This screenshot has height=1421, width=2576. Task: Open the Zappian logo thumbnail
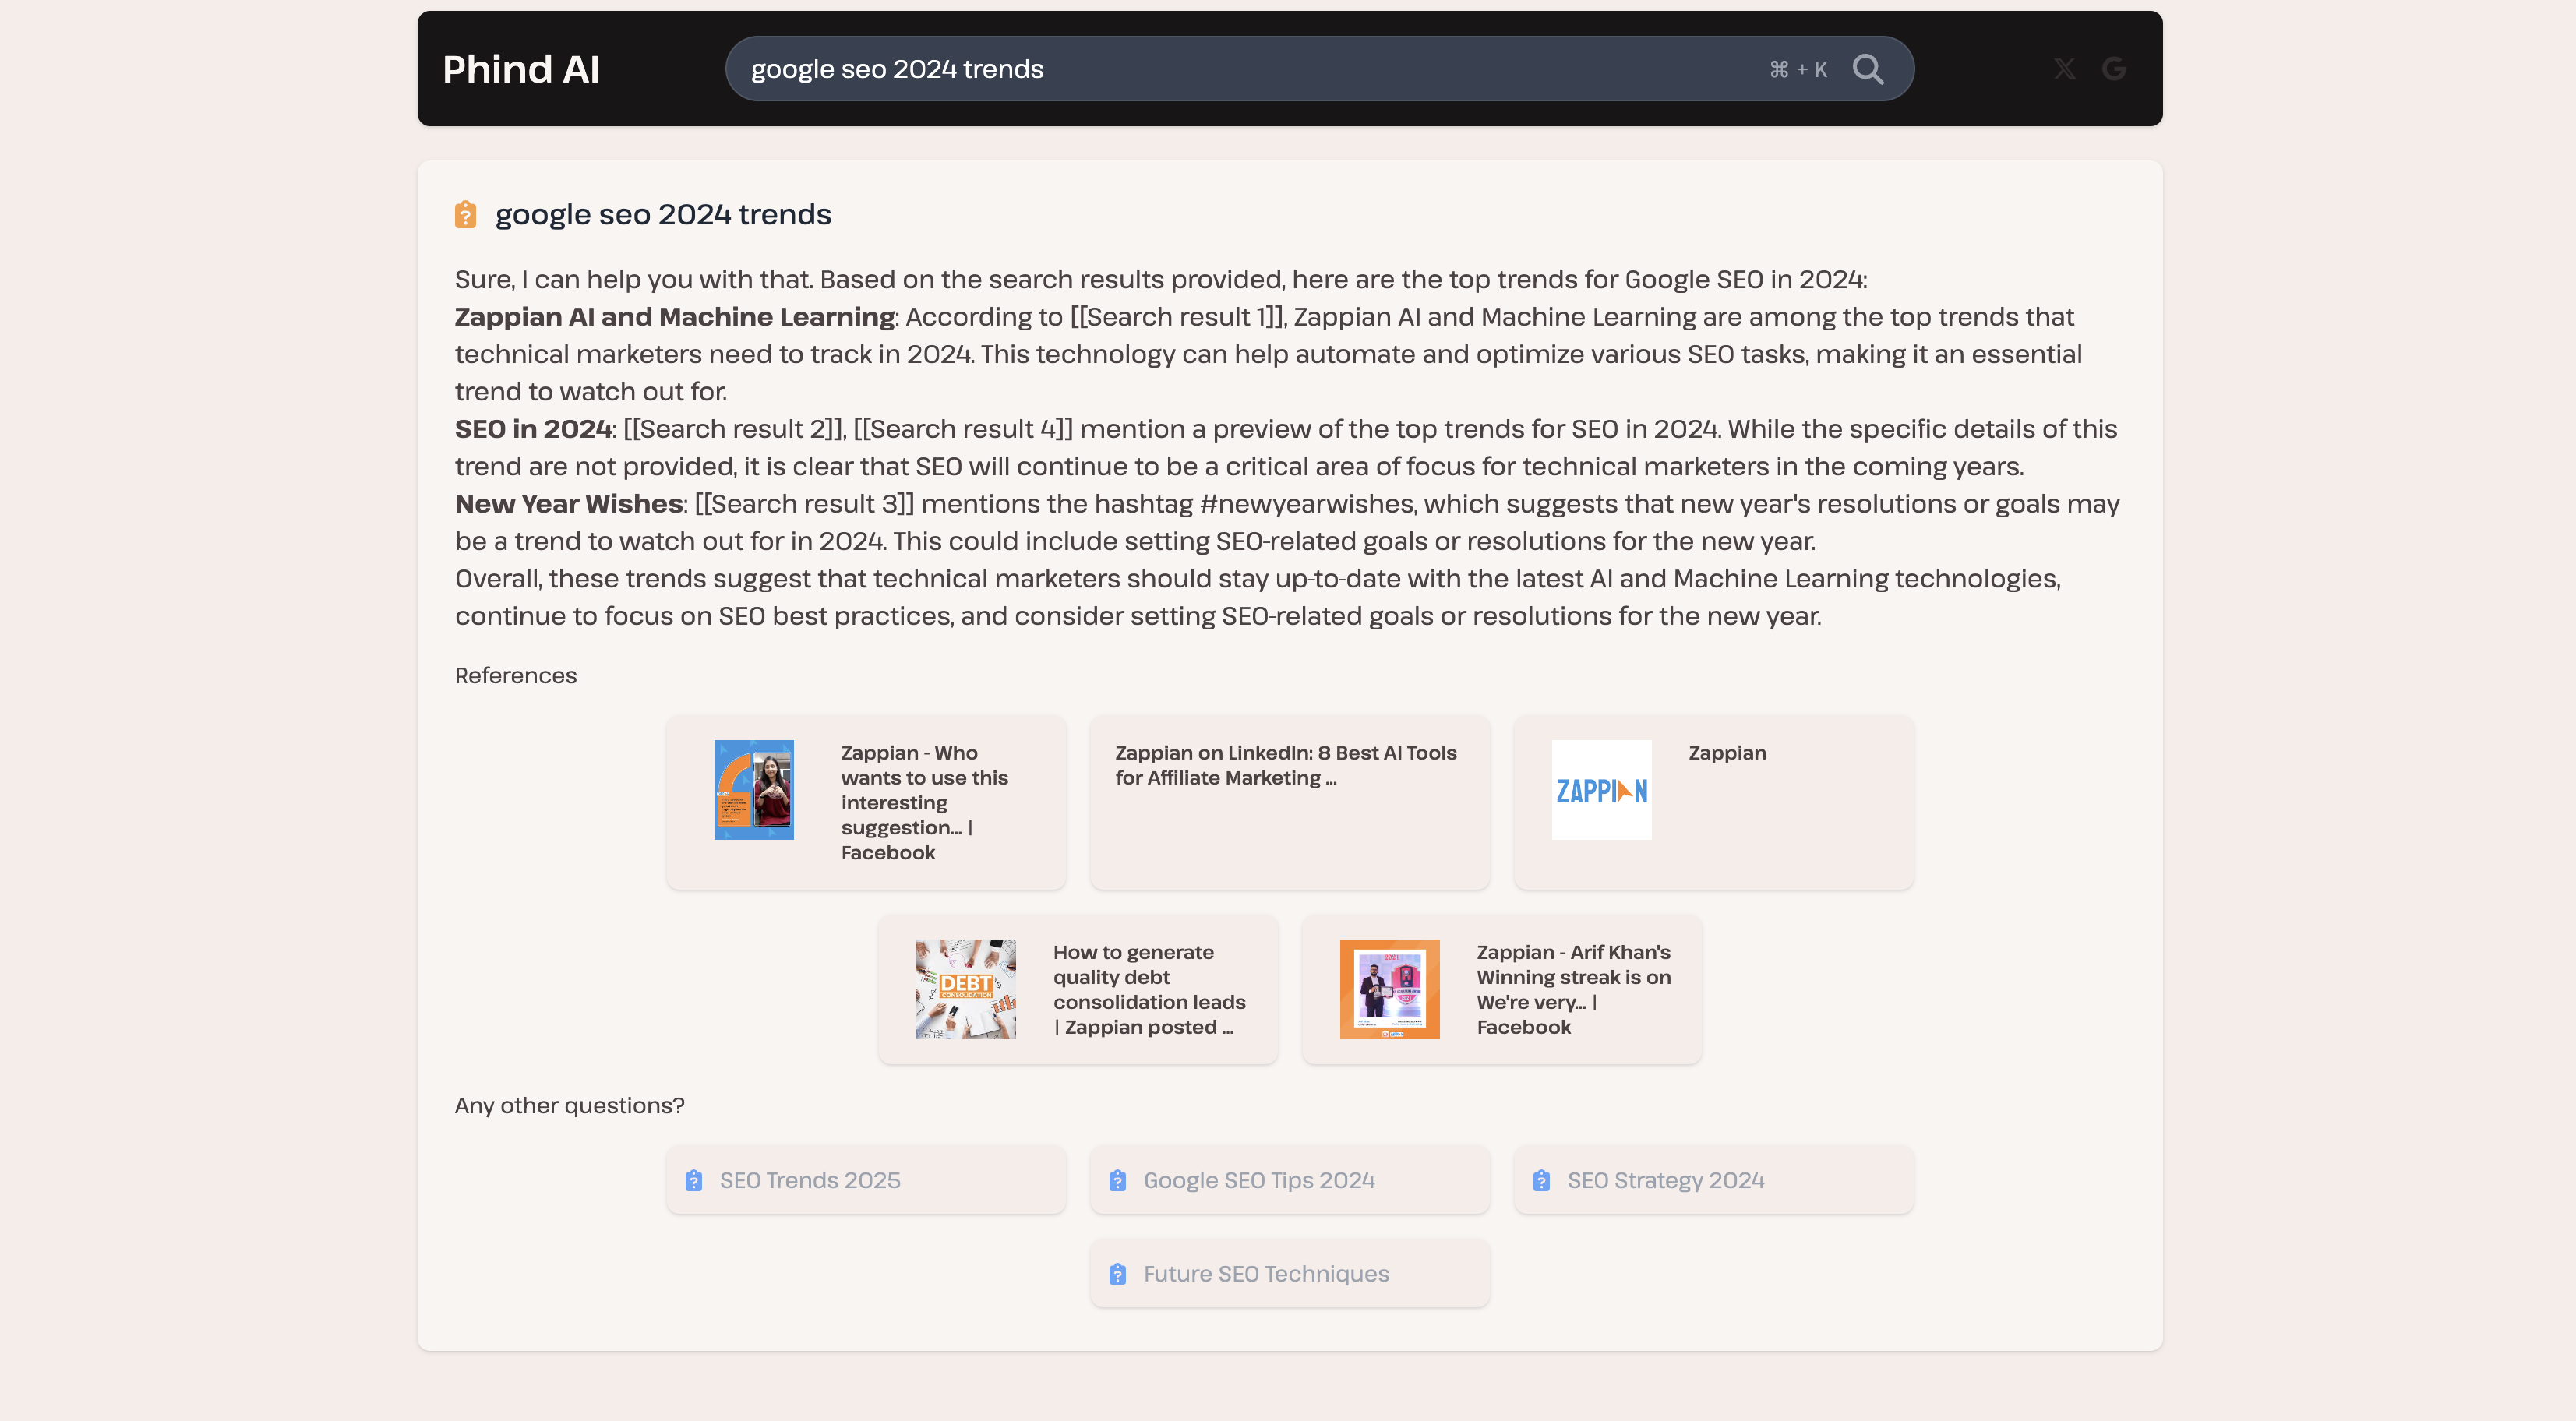(1601, 790)
